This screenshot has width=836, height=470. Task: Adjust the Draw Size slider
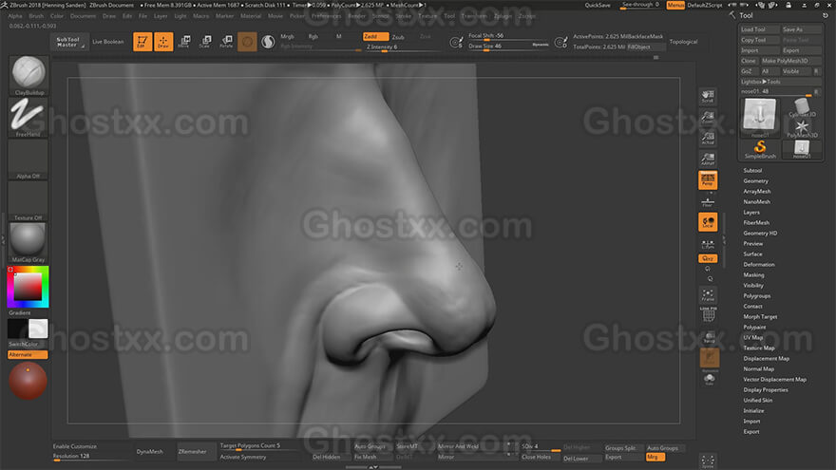pos(508,47)
